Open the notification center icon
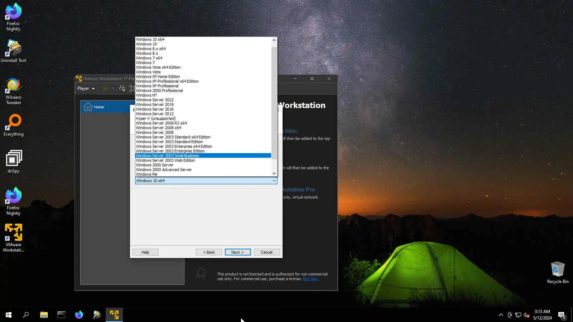The height and width of the screenshot is (322, 573). [562, 315]
